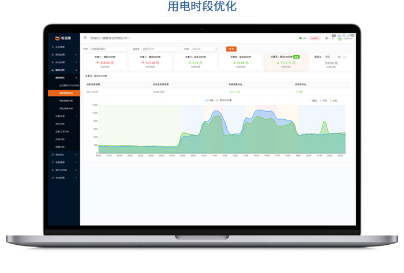Image resolution: width=404 pixels, height=273 pixels.
Task: Open the 负荷分析 sidebar item
Action: point(64,139)
